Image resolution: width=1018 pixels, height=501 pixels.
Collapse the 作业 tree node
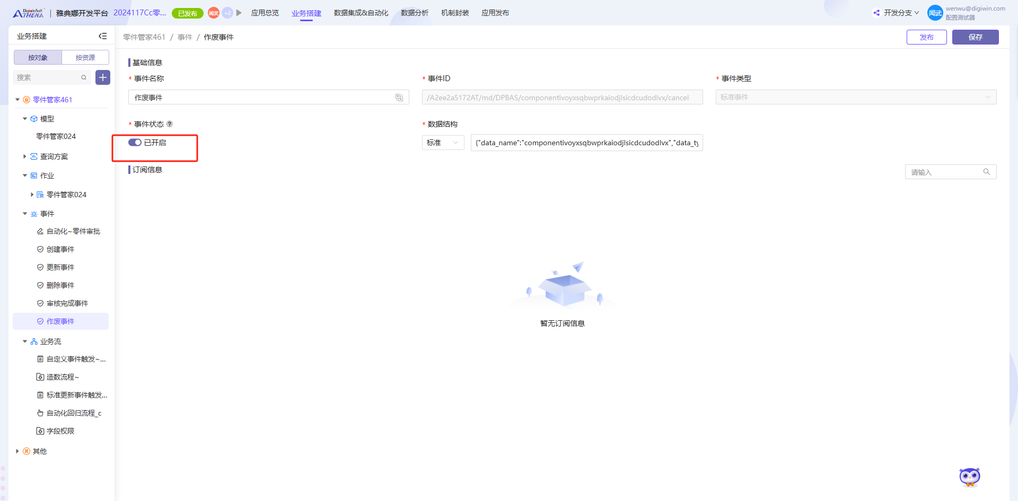click(x=25, y=175)
